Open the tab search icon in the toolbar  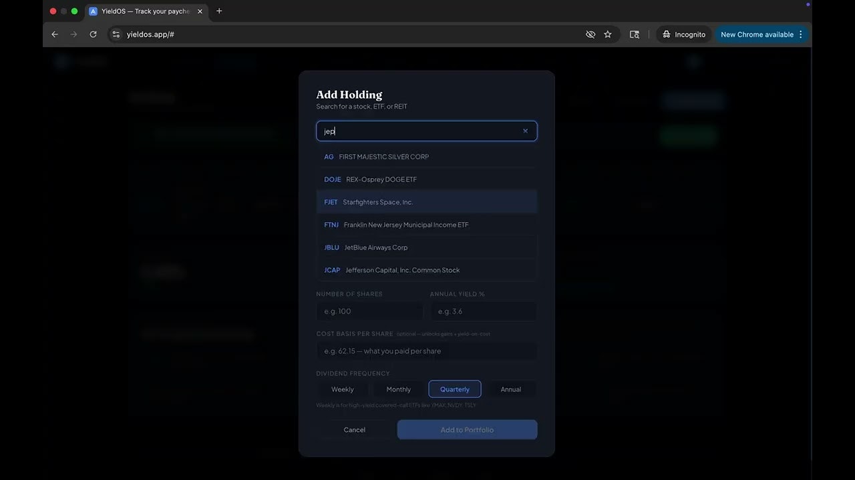[x=635, y=35]
